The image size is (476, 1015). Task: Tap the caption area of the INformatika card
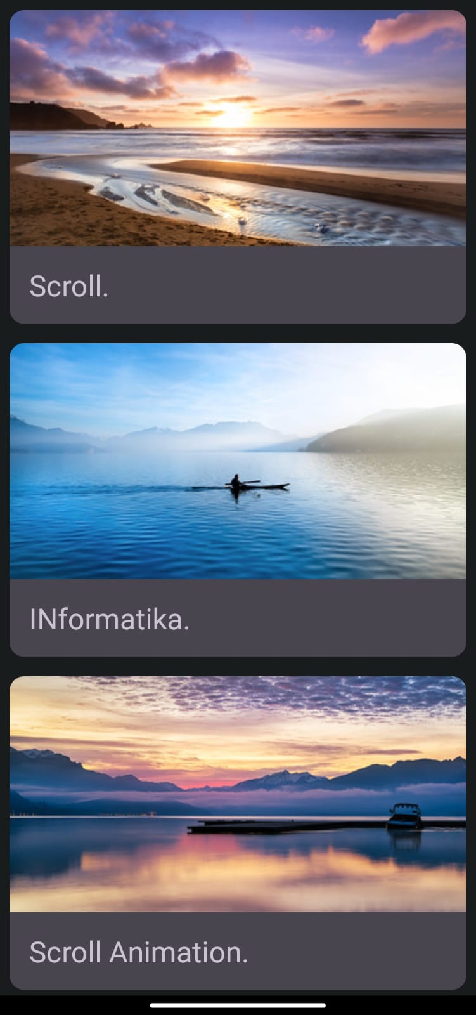[x=238, y=618]
